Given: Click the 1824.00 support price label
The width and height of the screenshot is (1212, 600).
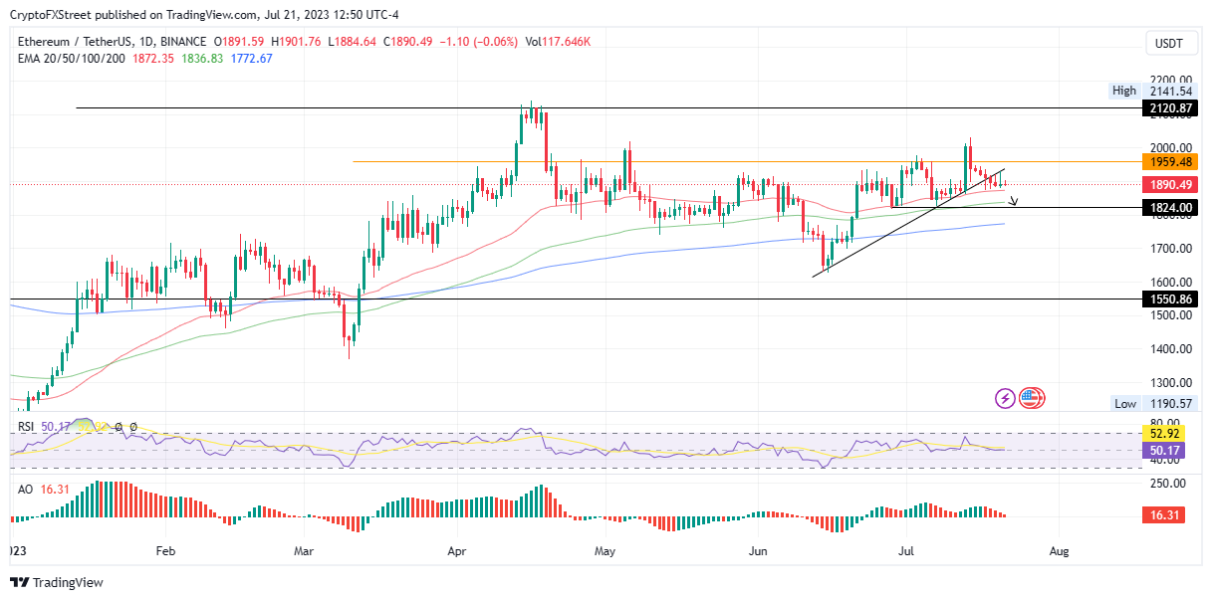Looking at the screenshot, I should 1162,207.
